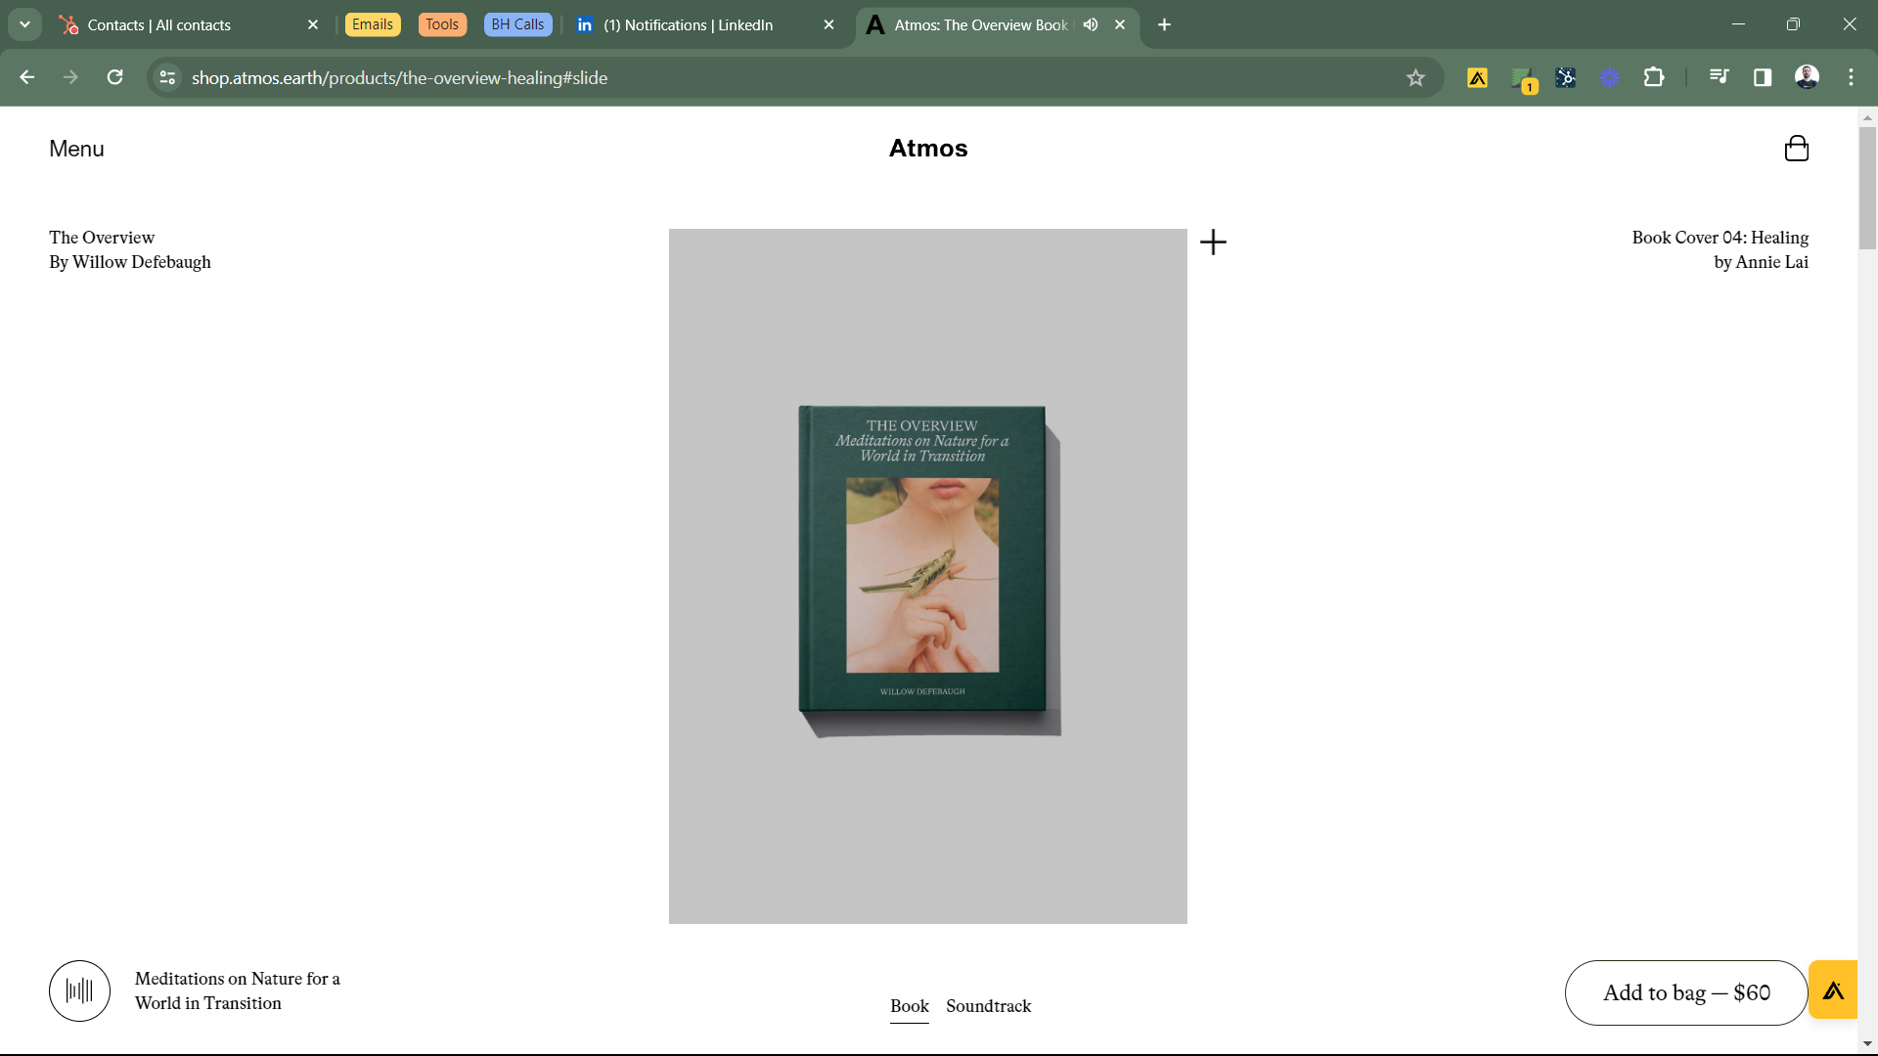Screen dimensions: 1878x1056
Task: Bookmark this page with star icon
Action: (1415, 78)
